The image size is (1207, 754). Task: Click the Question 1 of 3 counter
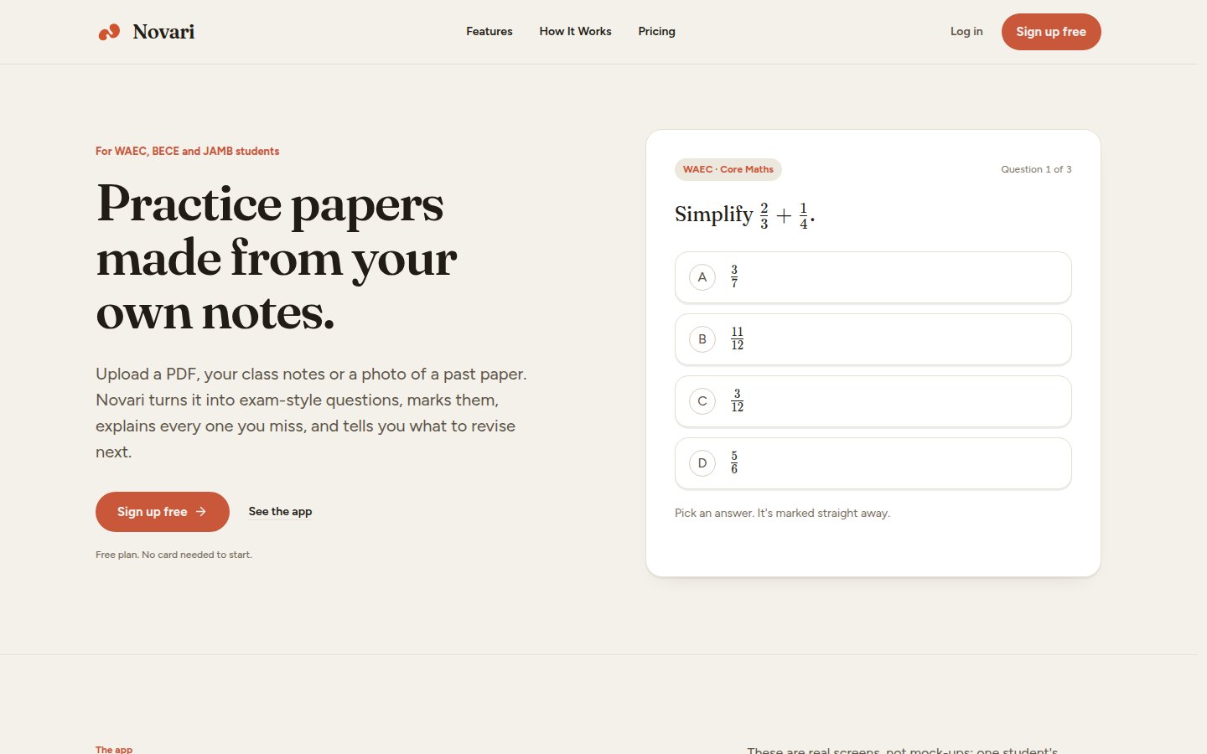(1036, 169)
